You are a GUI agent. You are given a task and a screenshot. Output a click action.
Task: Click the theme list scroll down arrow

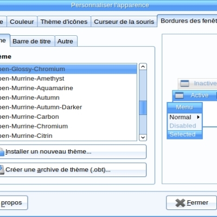pyautogui.click(x=143, y=137)
